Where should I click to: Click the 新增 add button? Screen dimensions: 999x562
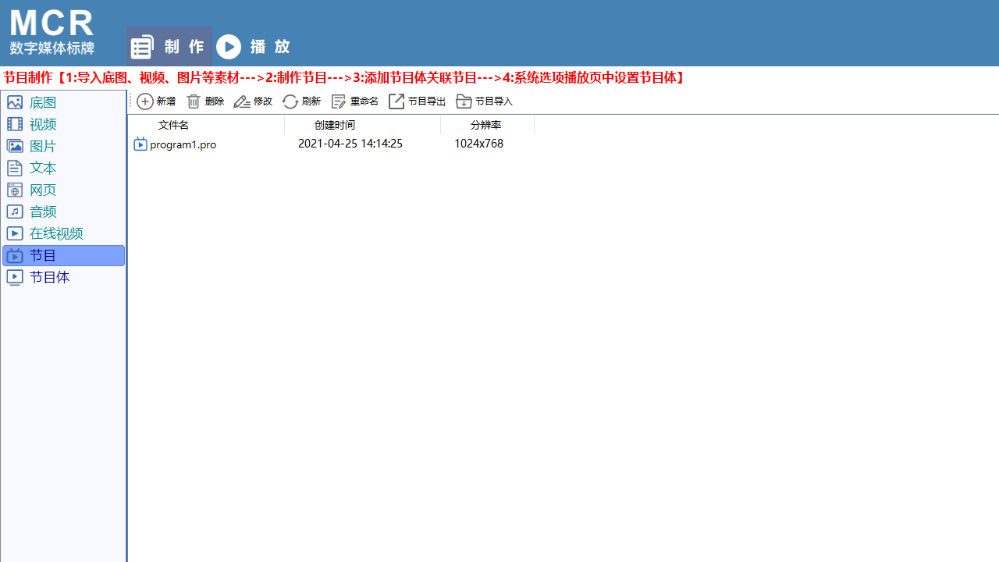pos(156,101)
